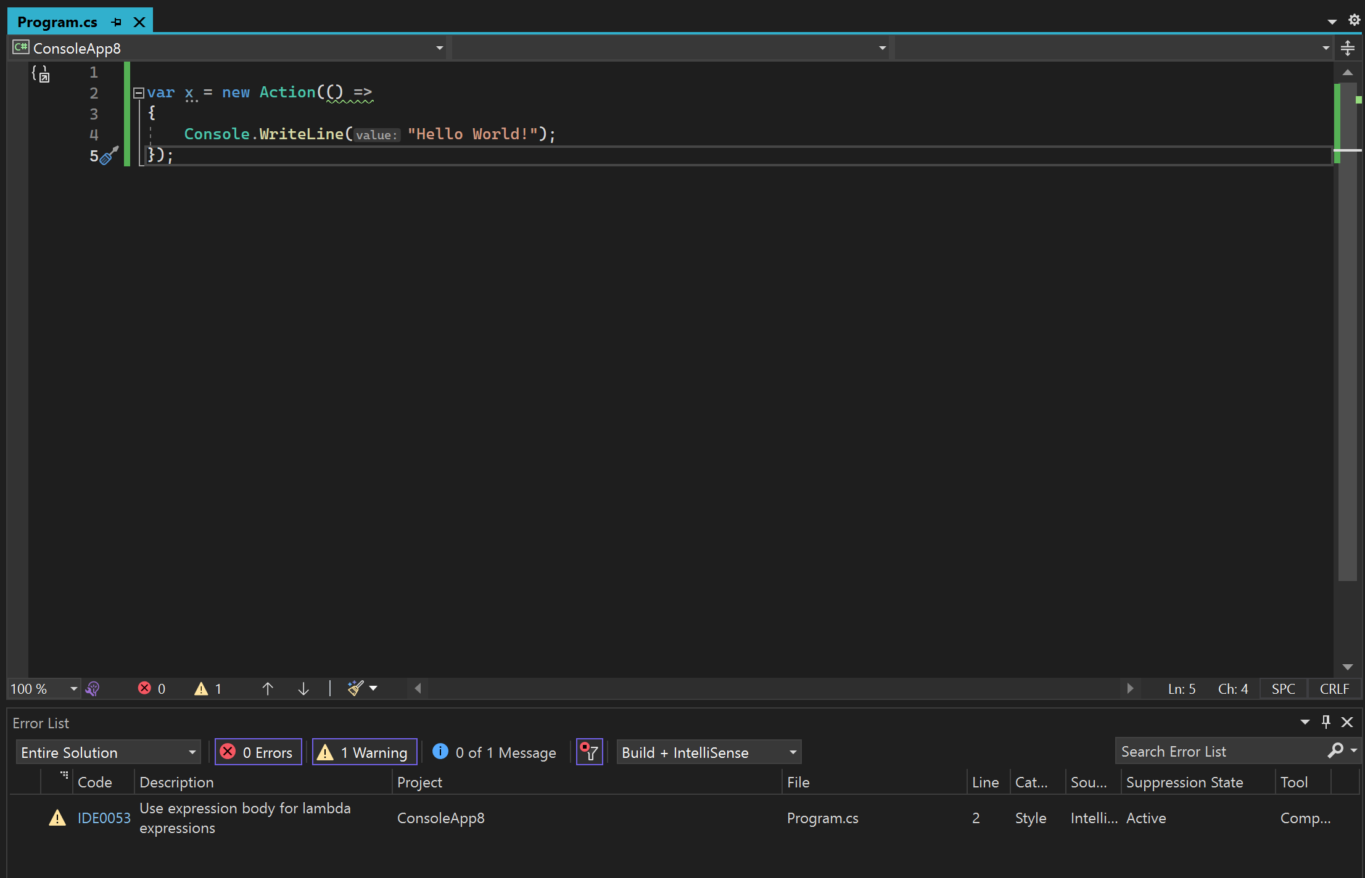Split the editor window
The height and width of the screenshot is (878, 1365).
click(1348, 48)
